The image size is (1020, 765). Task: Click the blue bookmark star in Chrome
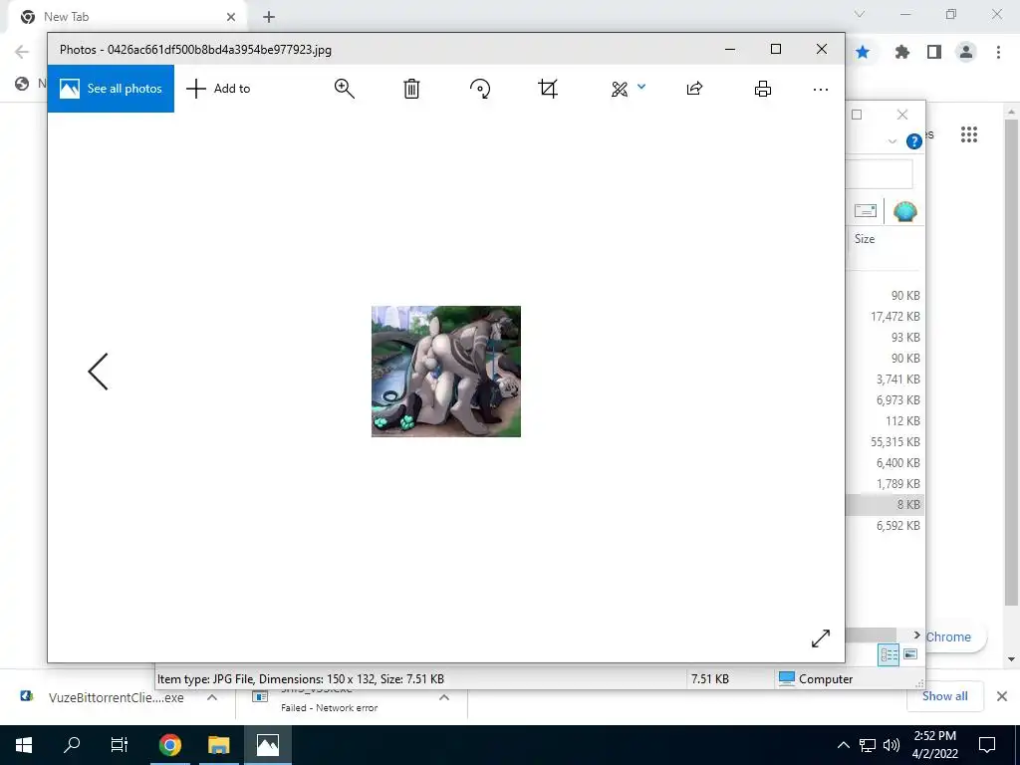[863, 52]
